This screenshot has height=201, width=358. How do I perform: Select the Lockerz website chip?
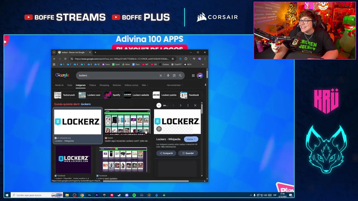137,95
